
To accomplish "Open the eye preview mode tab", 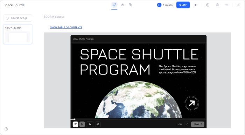I will [x=122, y=5].
